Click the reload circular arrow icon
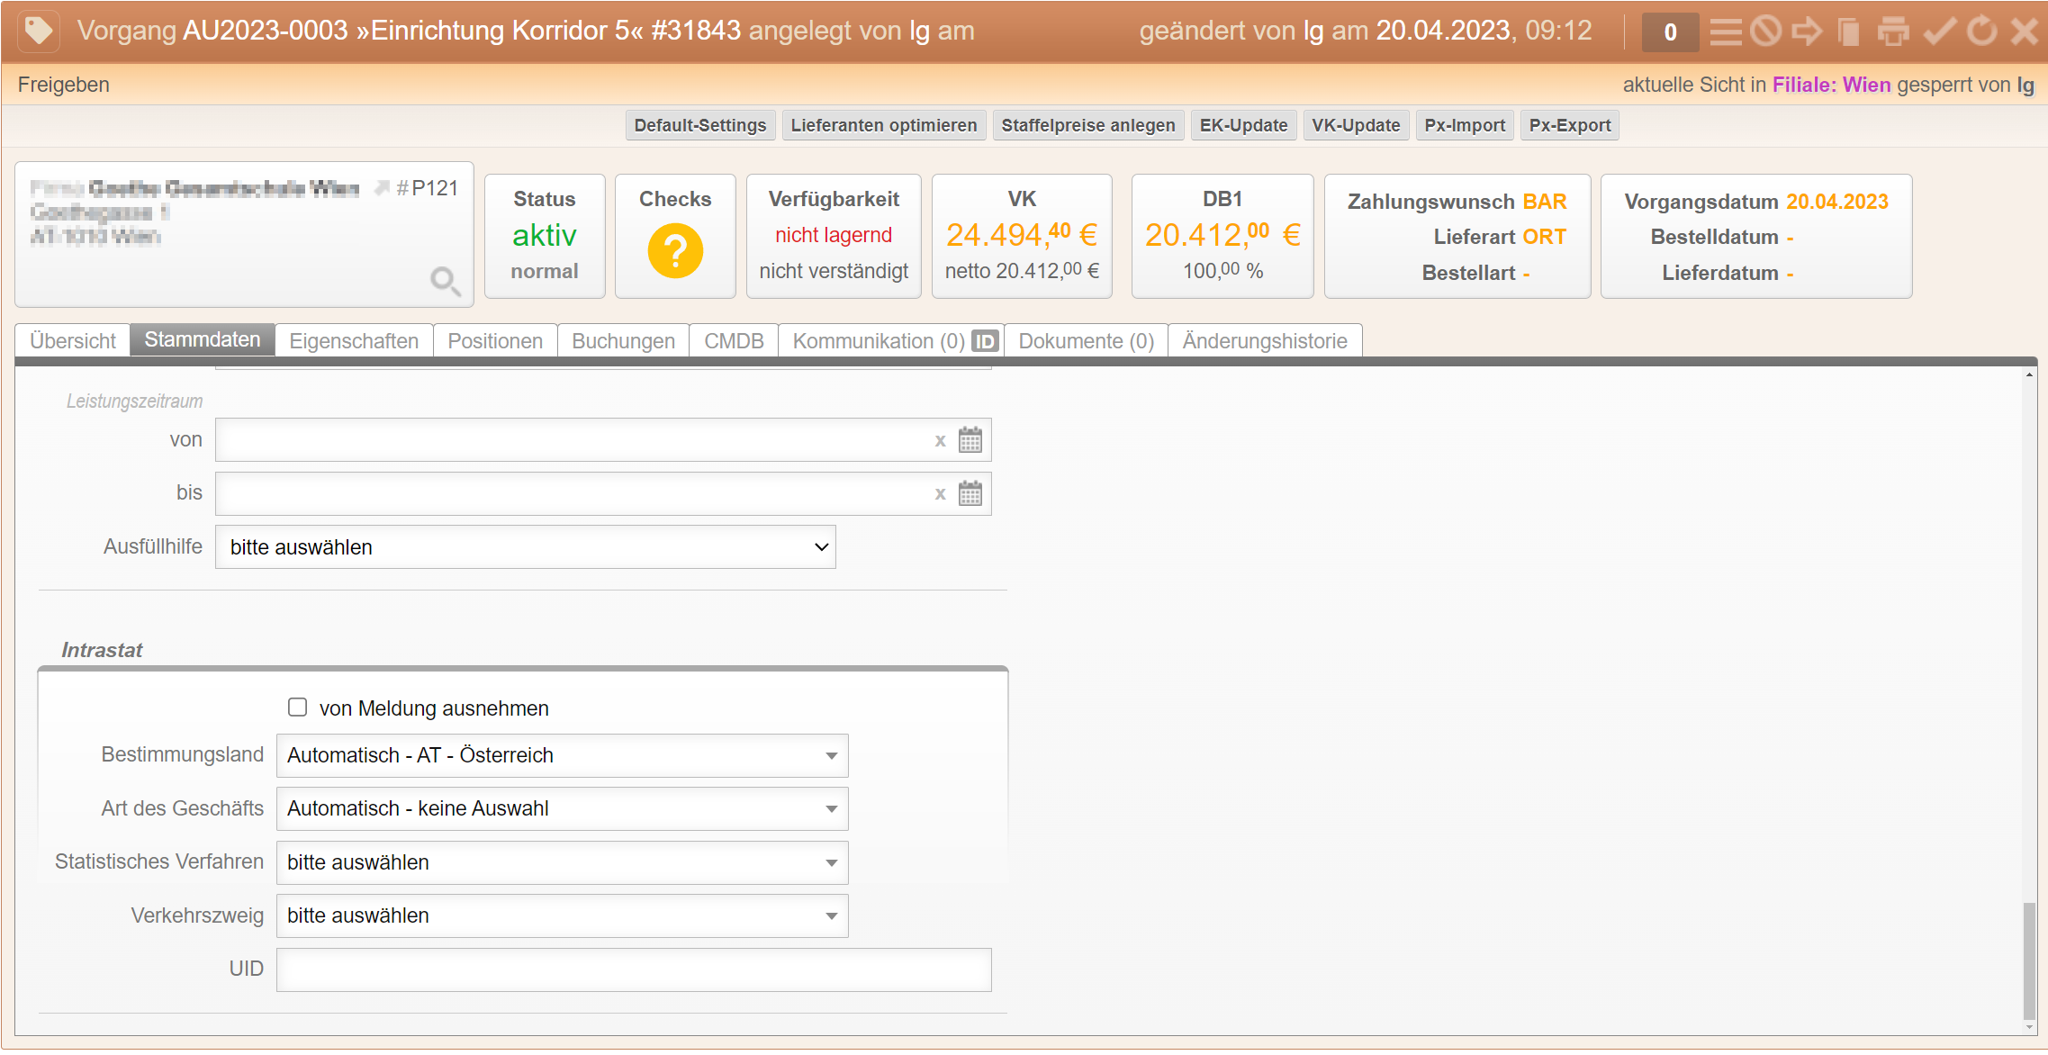This screenshot has width=2048, height=1055. click(1981, 32)
